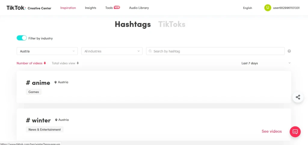Open the Insights menu
Viewport: 308px width, 145px height.
tap(91, 8)
